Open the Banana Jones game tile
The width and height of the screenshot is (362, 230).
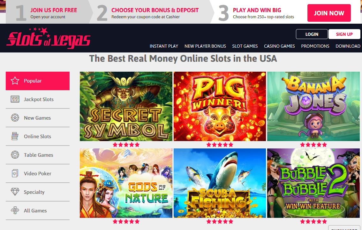click(x=313, y=106)
